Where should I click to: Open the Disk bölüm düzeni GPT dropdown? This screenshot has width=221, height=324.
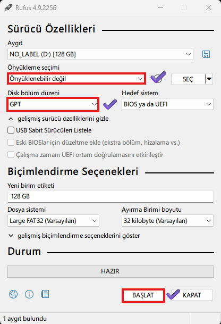53,104
